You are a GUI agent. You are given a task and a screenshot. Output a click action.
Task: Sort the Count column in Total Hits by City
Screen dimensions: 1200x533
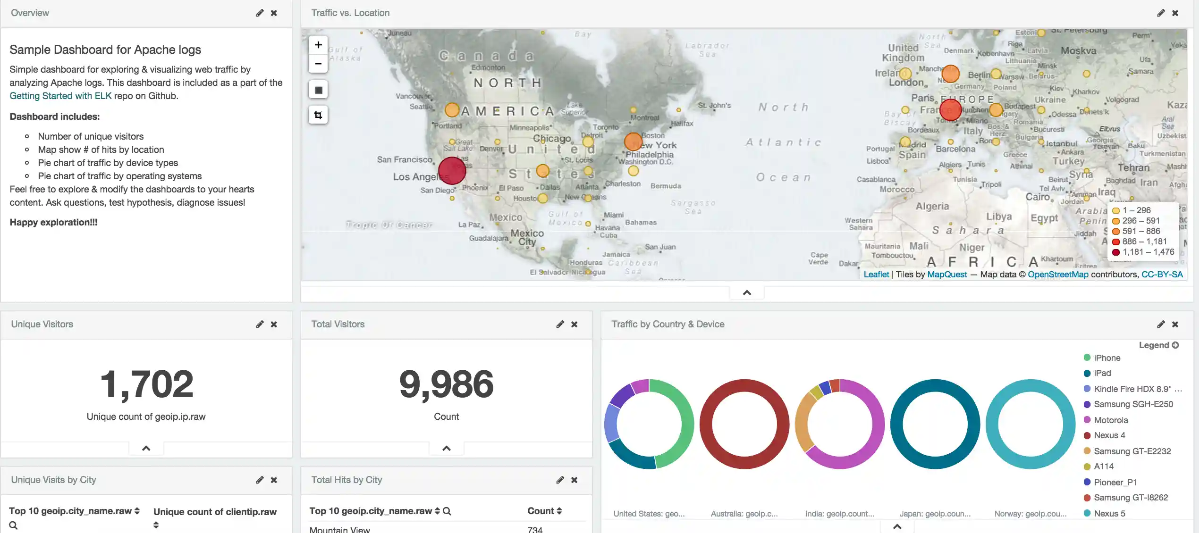559,511
